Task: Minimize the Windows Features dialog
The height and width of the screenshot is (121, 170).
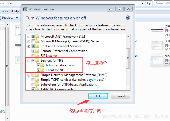Action: 111,9
